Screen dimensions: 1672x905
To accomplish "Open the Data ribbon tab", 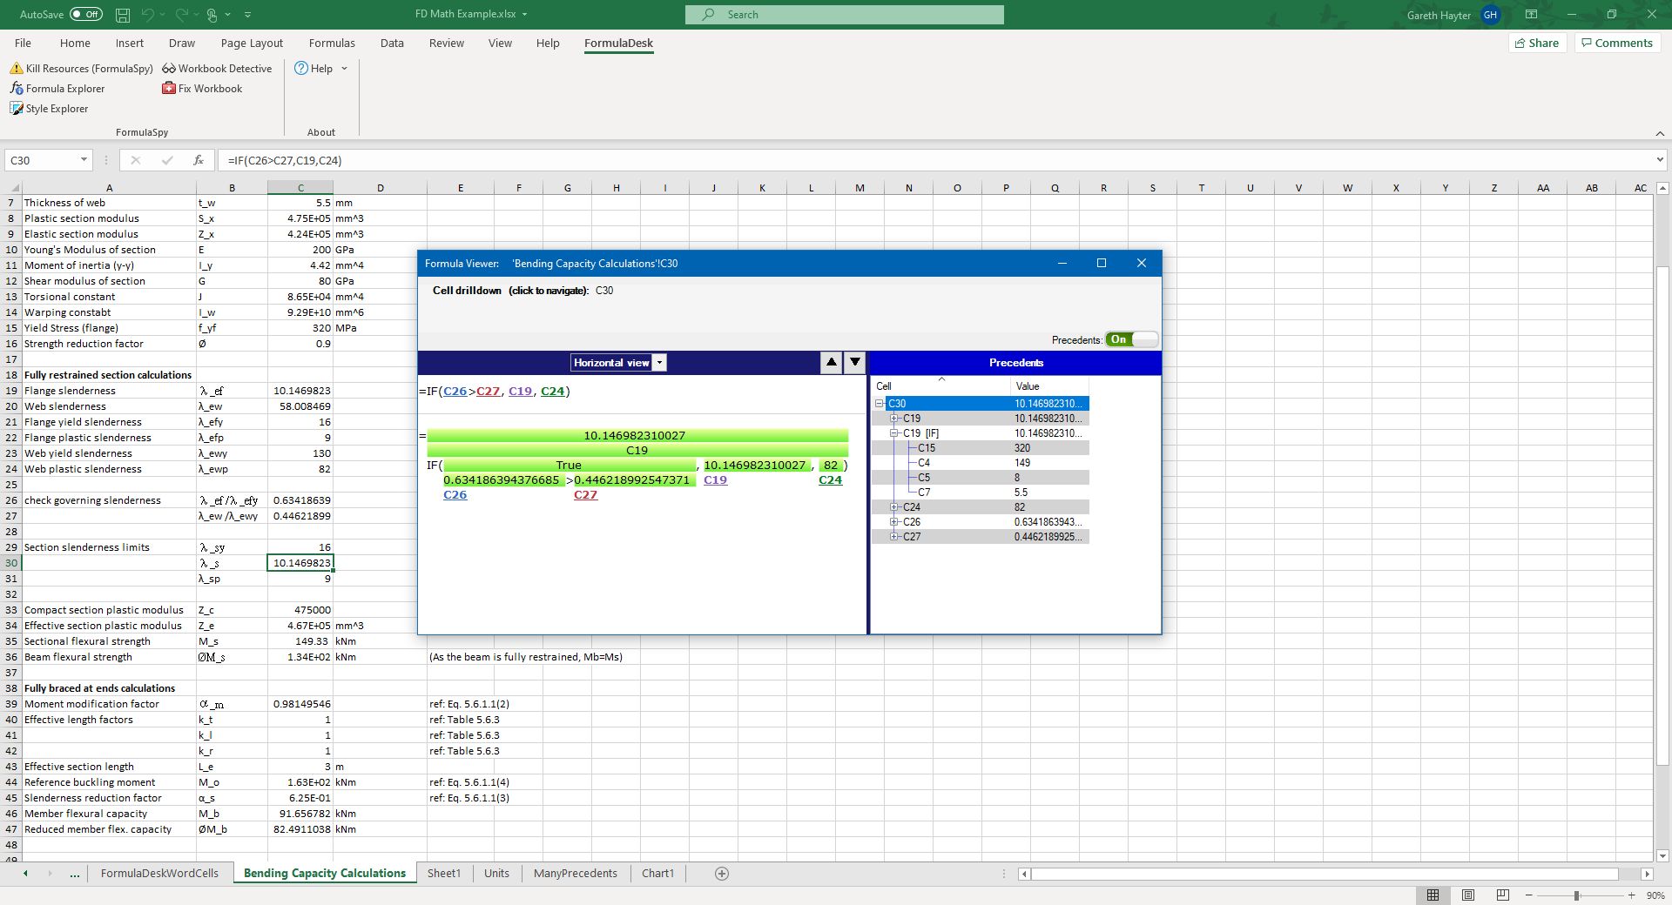I will click(391, 43).
